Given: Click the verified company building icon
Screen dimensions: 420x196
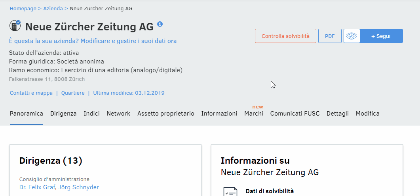Looking at the screenshot, I should click(x=15, y=26).
